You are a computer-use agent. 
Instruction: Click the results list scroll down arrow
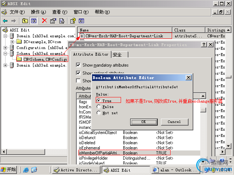pos(228,146)
